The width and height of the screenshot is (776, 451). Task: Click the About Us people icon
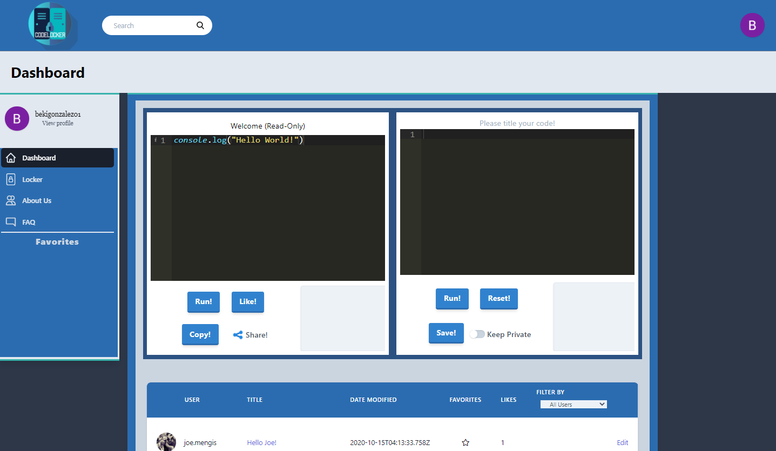[x=10, y=200]
